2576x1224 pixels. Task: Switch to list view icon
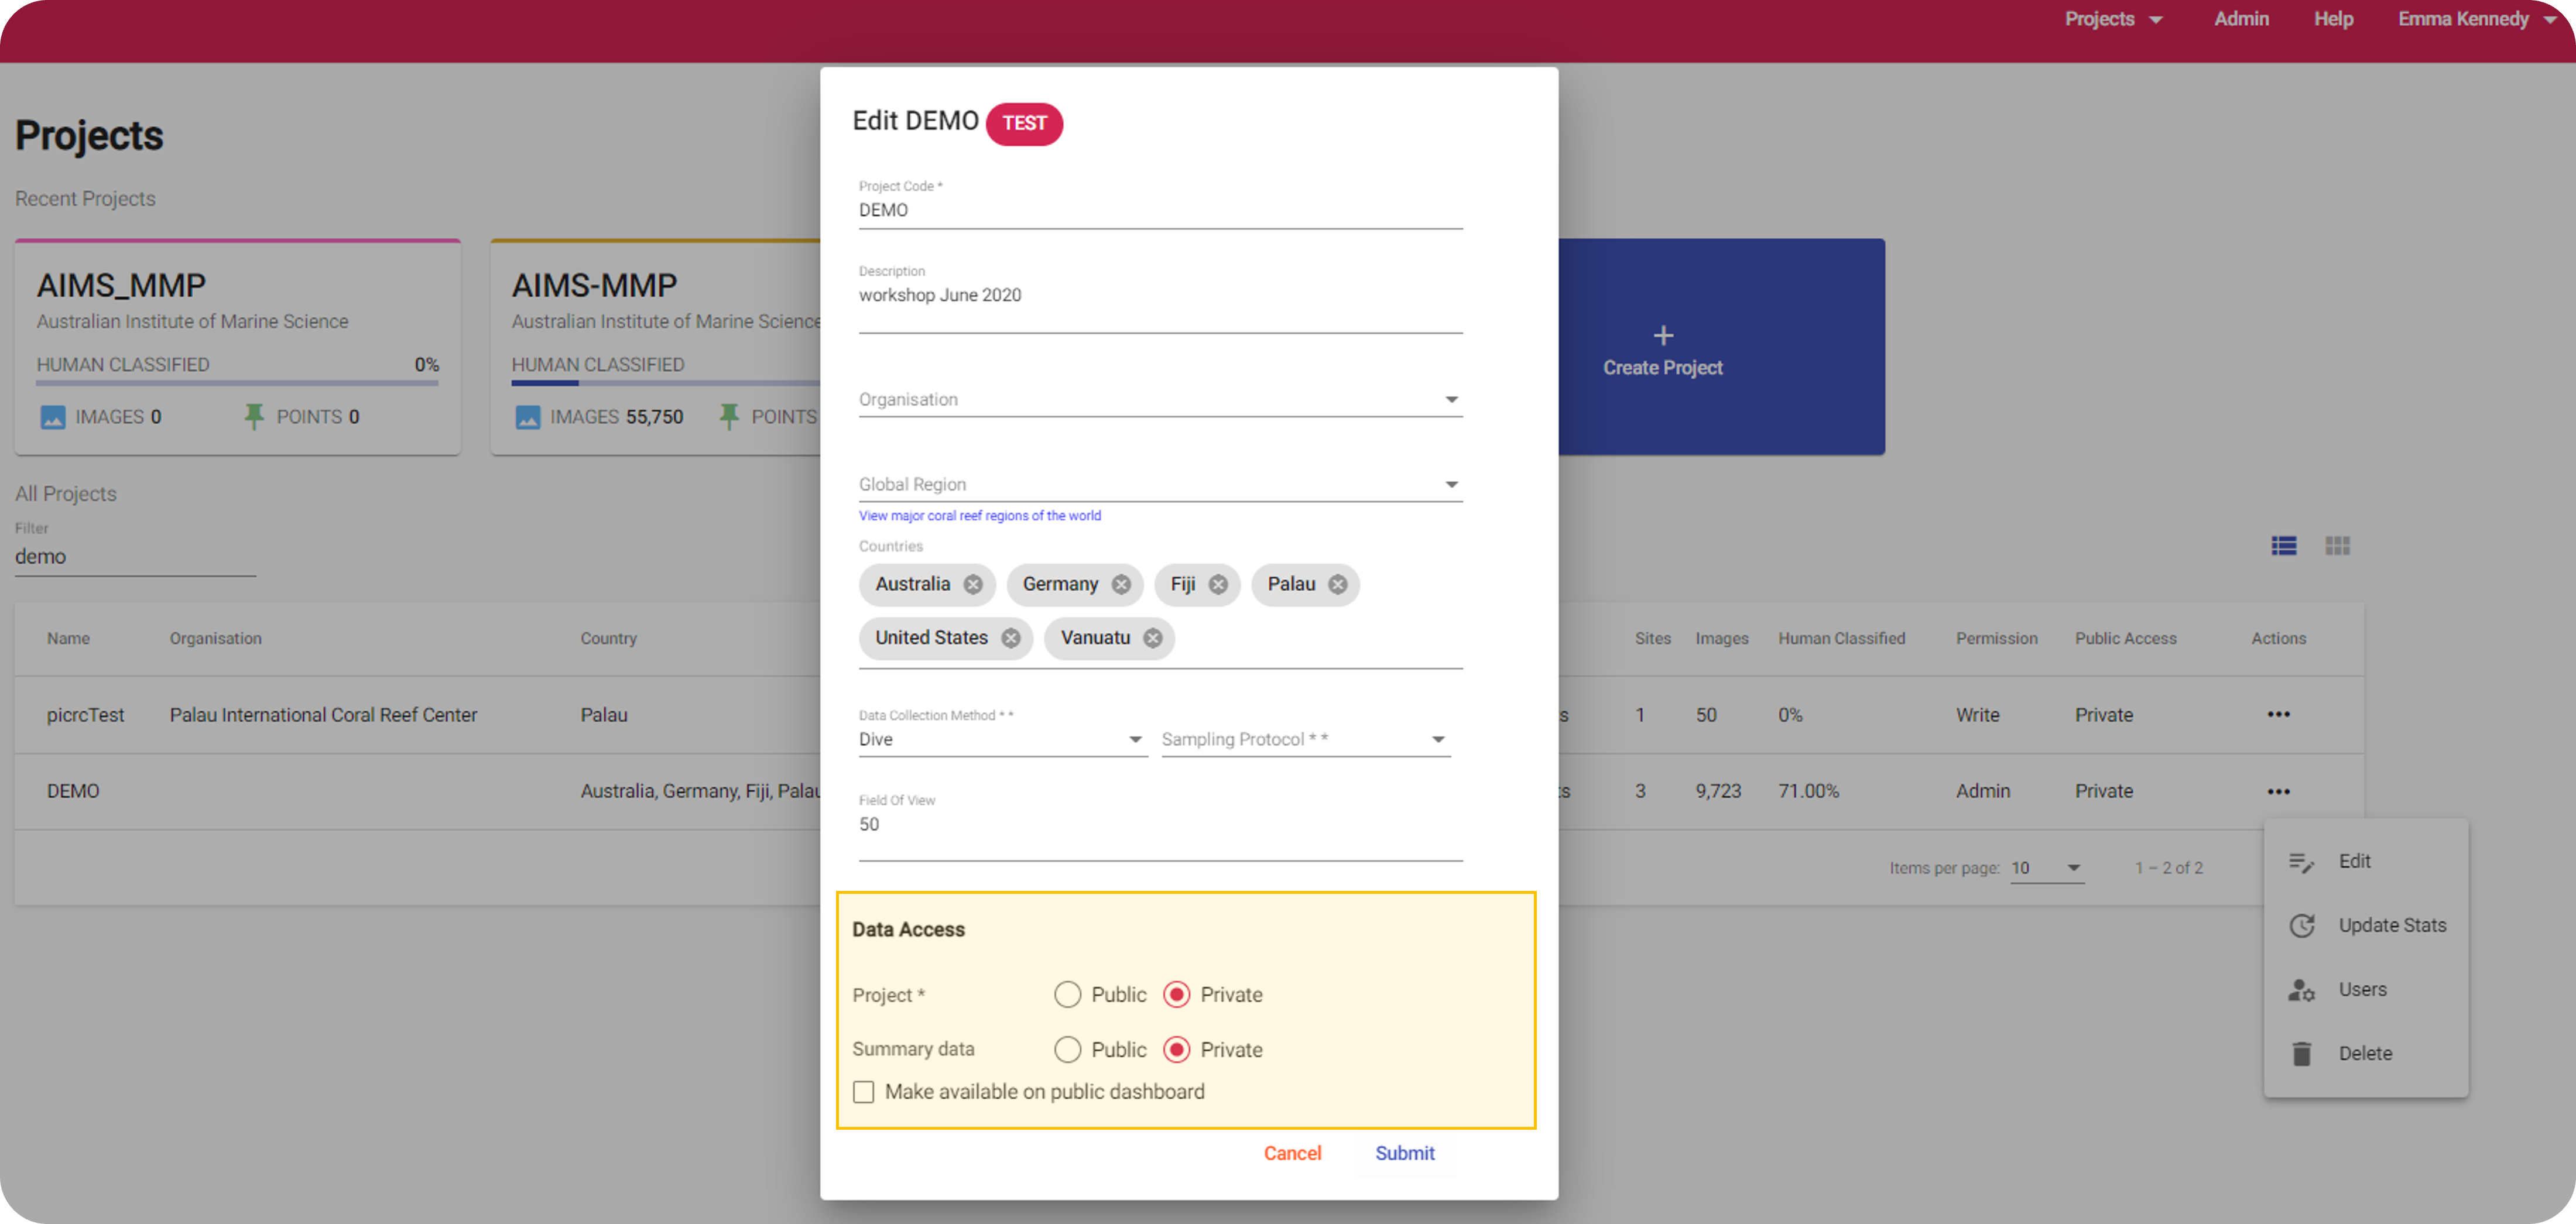point(2283,545)
